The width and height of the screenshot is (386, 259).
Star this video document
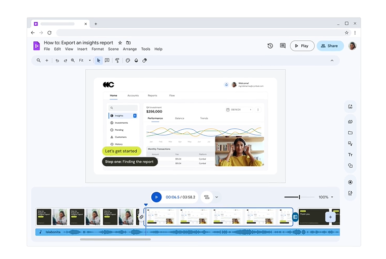click(120, 43)
